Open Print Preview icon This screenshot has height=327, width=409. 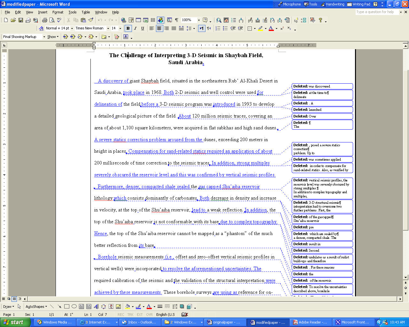[52, 20]
